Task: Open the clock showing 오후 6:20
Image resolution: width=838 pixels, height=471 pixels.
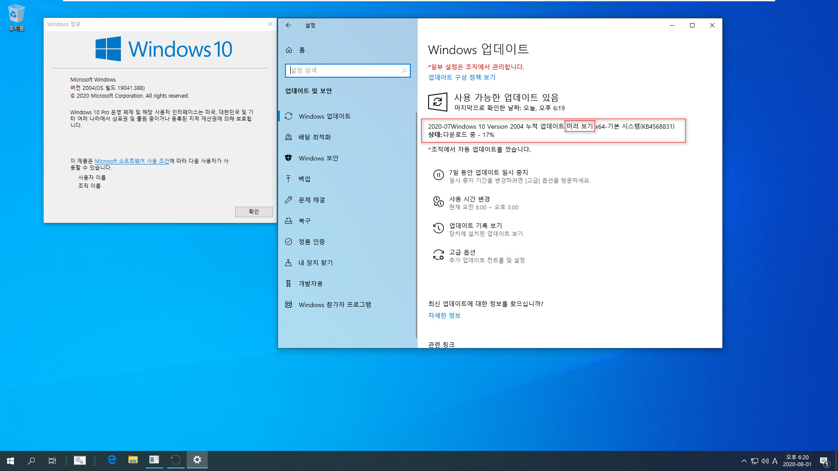Action: [797, 461]
